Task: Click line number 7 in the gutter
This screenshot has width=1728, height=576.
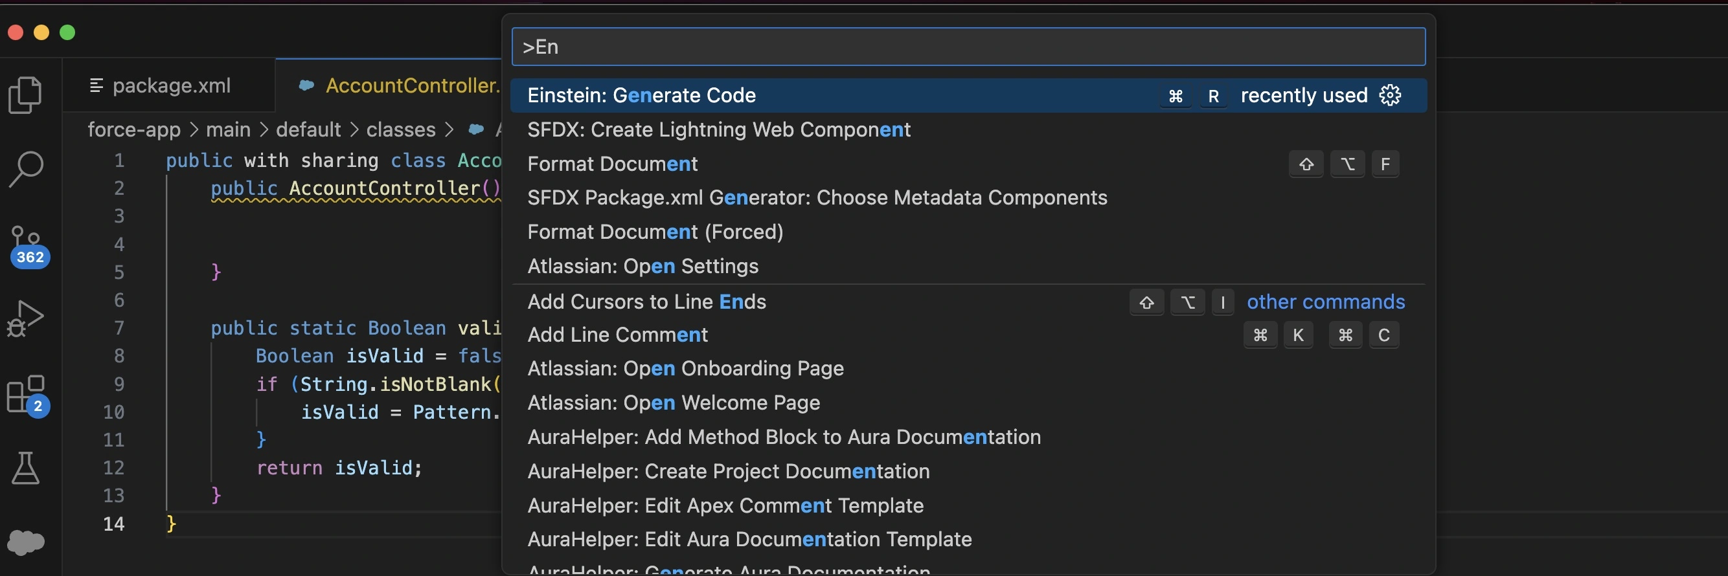Action: pos(119,328)
